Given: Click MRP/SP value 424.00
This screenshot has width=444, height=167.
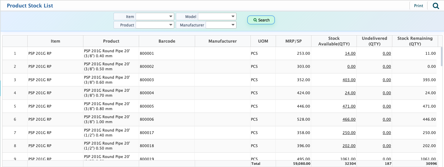Looking at the screenshot, I should [x=304, y=93].
